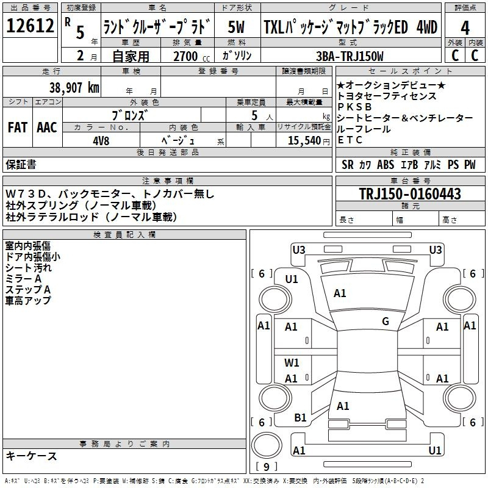This screenshot has width=488, height=488.
Task: Click the U1 marker at the diagram's bottom right
Action: [435, 450]
